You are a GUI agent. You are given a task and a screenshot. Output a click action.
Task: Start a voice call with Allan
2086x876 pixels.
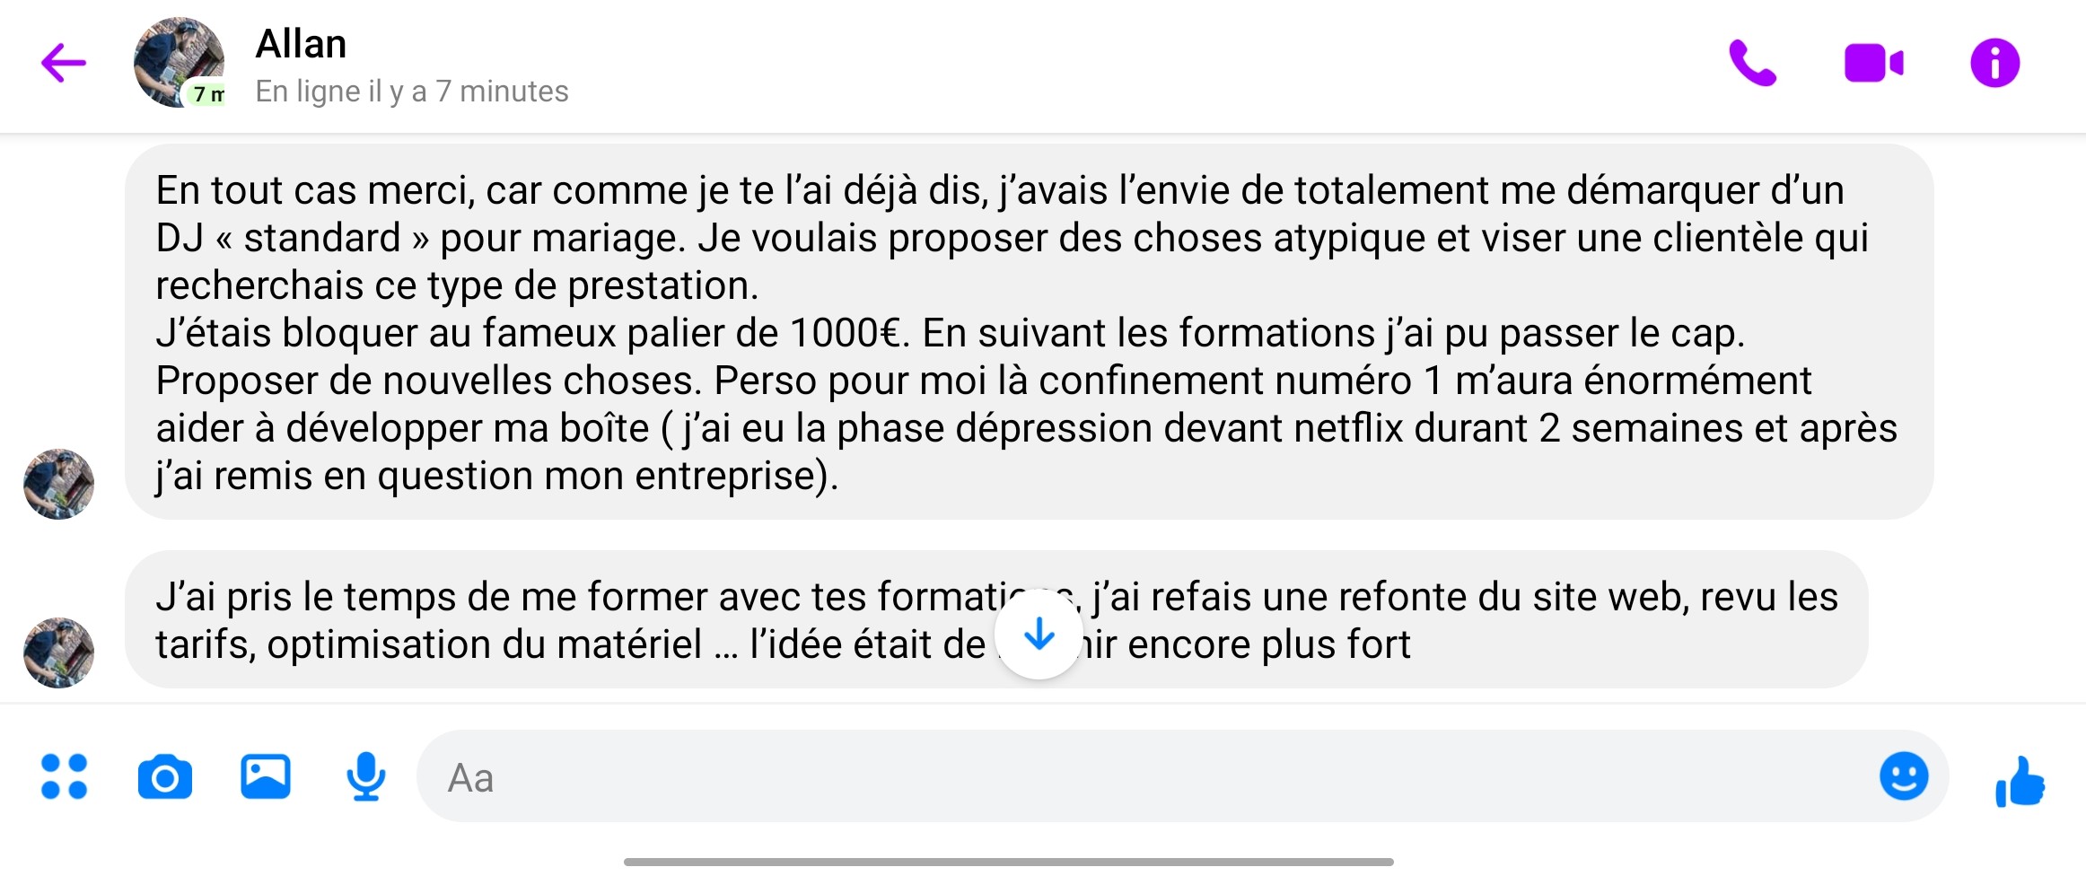pyautogui.click(x=1751, y=63)
